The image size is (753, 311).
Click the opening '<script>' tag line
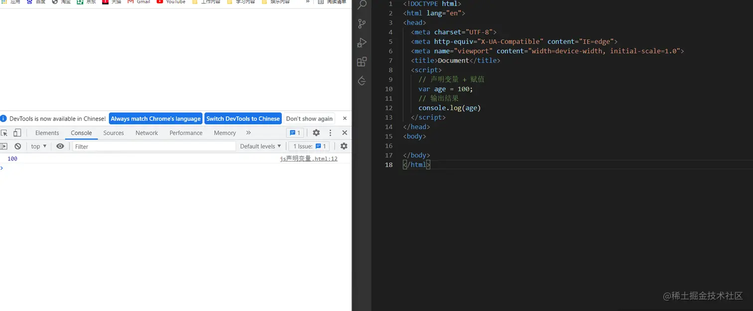point(426,70)
